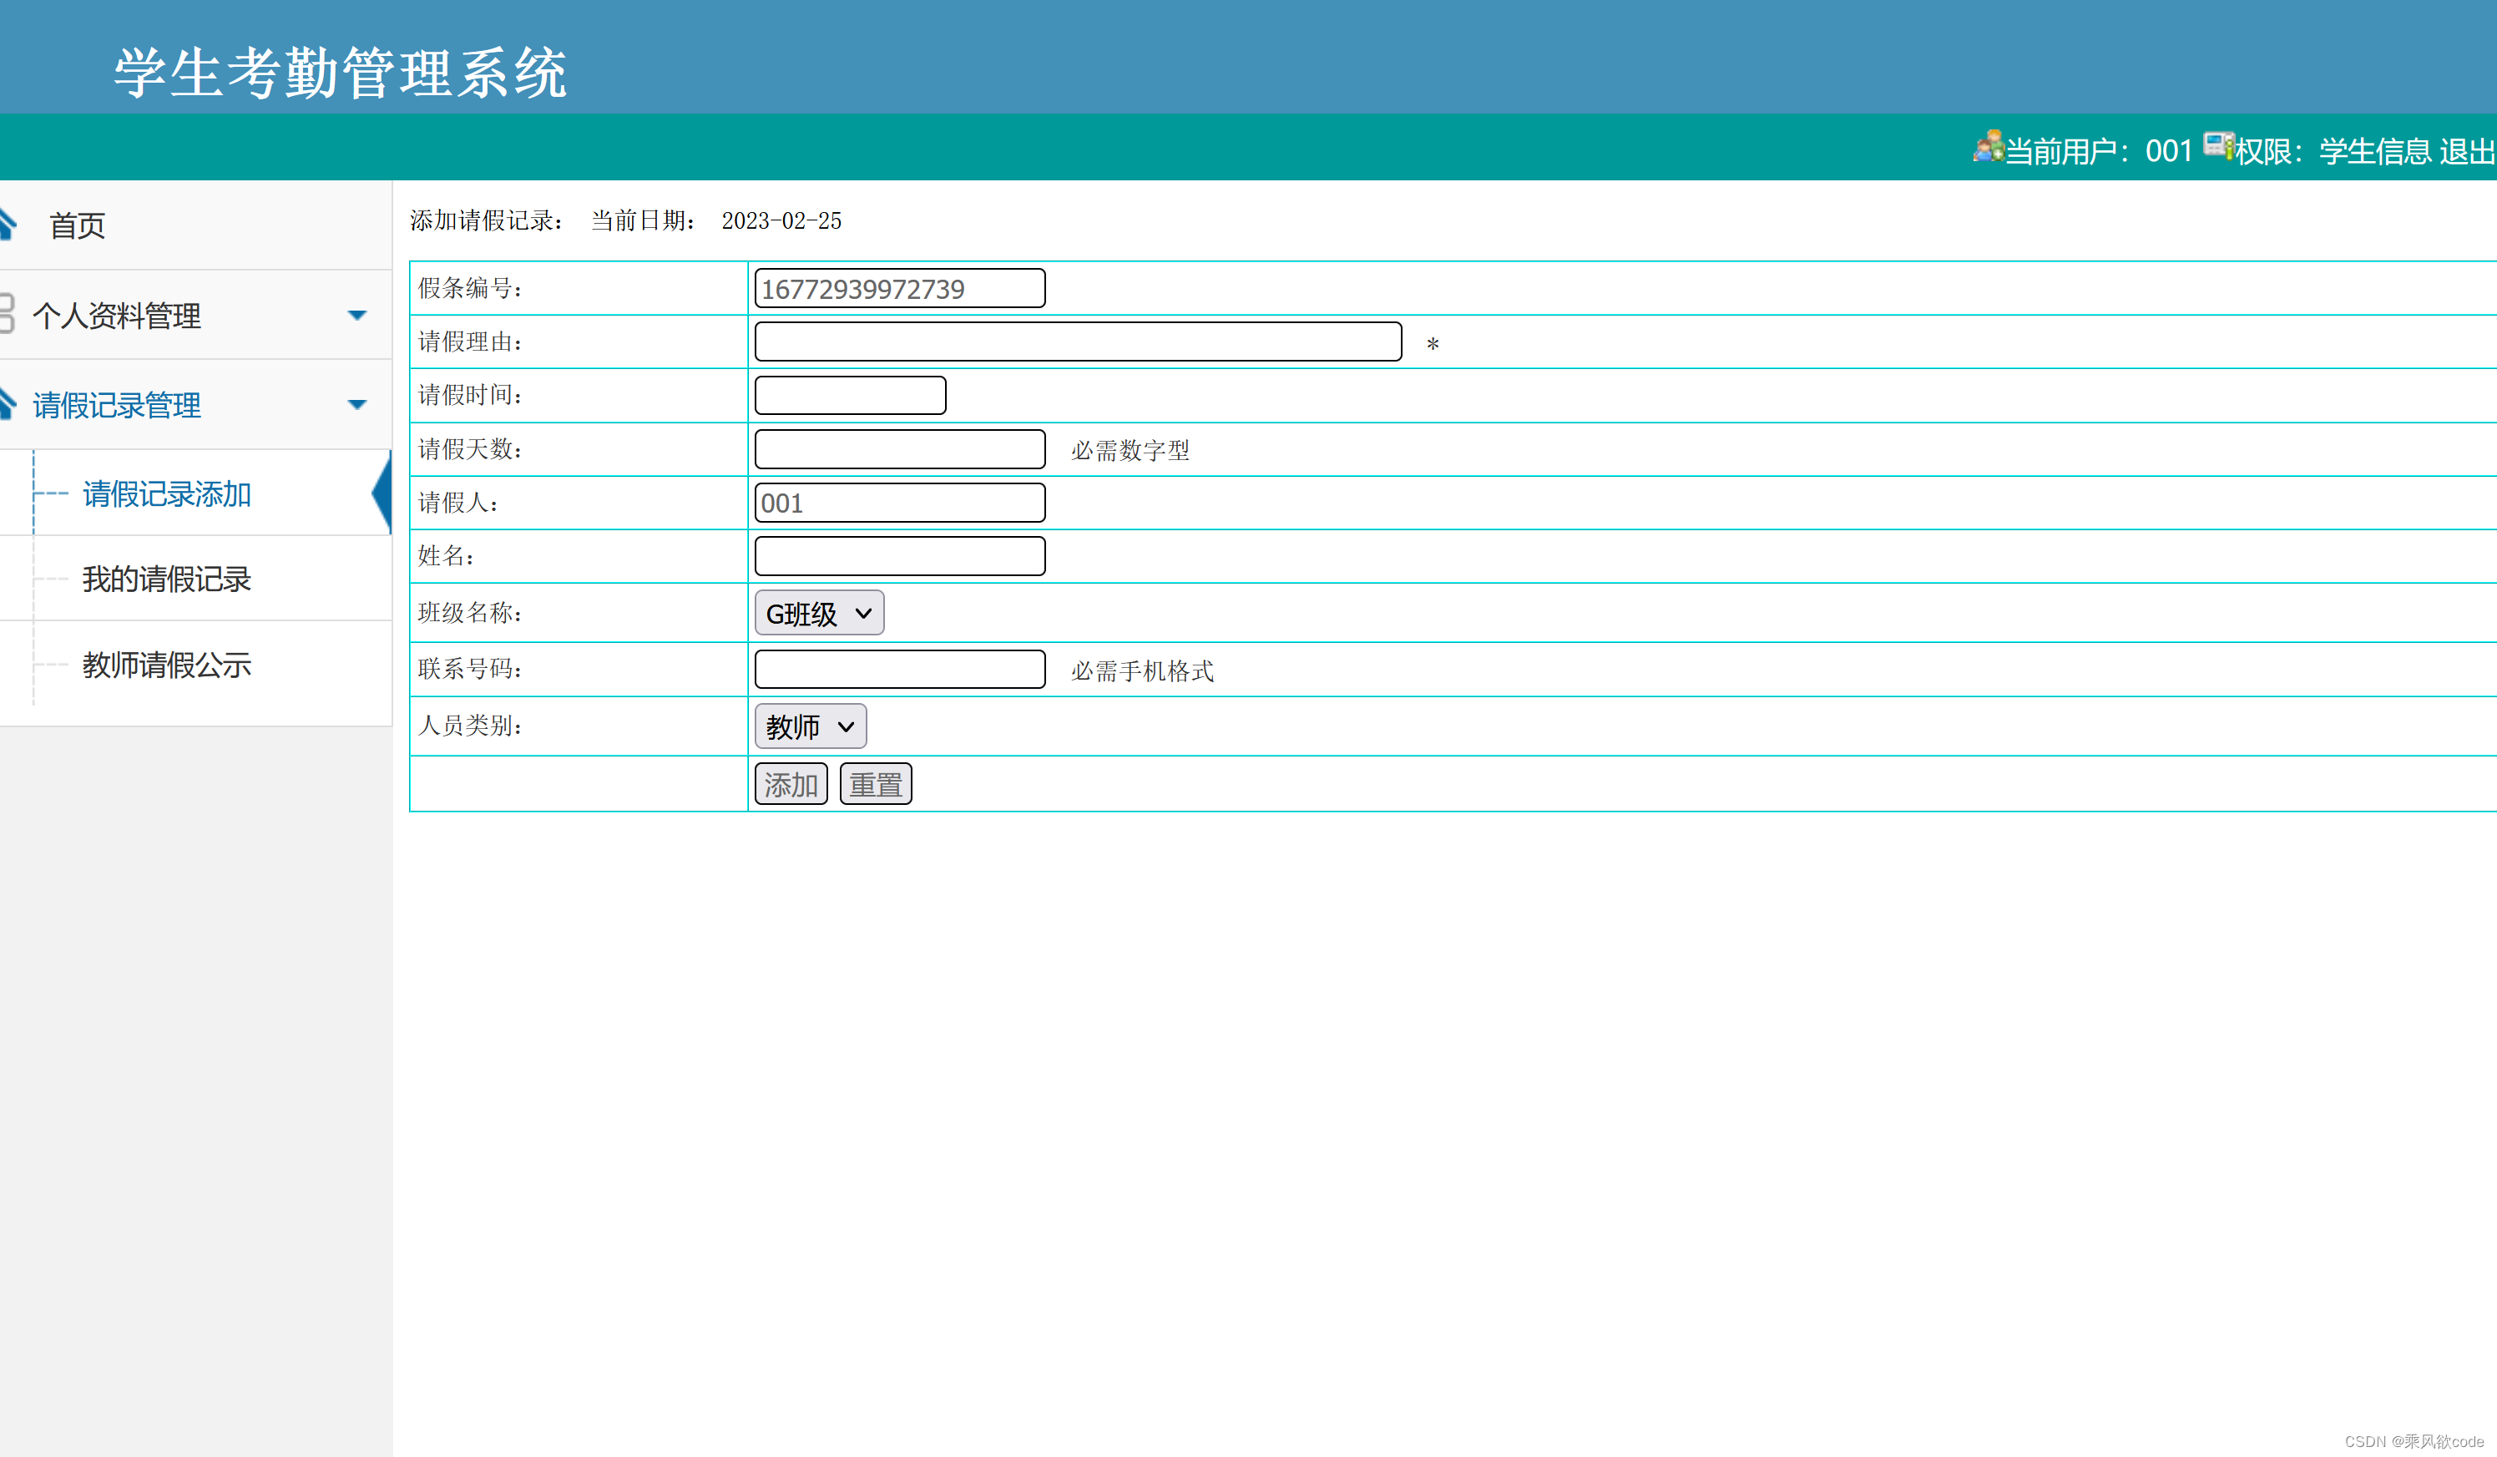Open the 班级名称 dropdown showing G班级
The height and width of the screenshot is (1457, 2497).
(x=818, y=614)
